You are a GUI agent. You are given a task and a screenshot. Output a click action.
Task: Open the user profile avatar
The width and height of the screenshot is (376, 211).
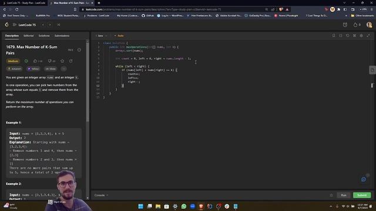pyautogui.click(x=369, y=25)
